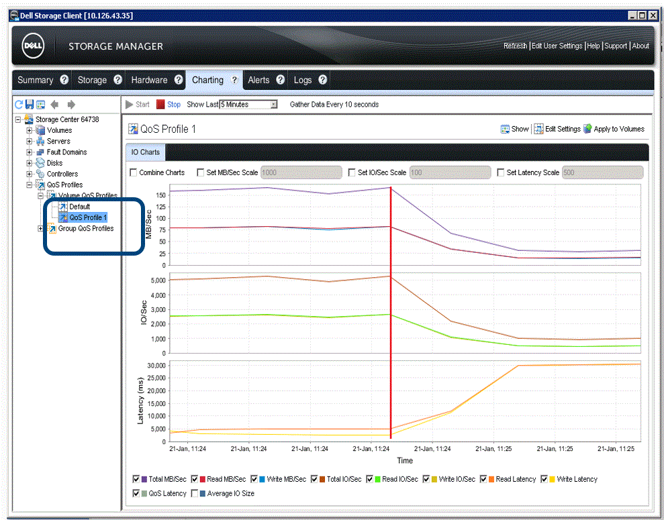
Task: Go back with the left arrow icon
Action: 54,104
